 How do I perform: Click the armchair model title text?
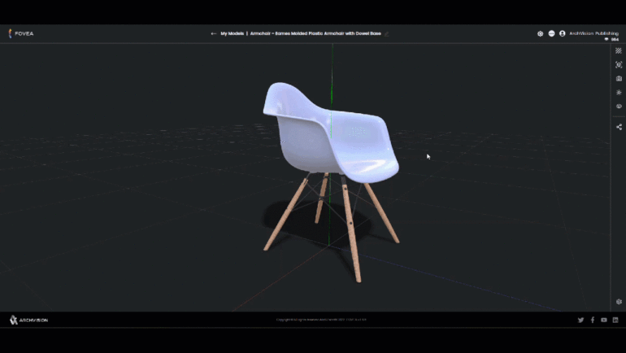coord(315,33)
